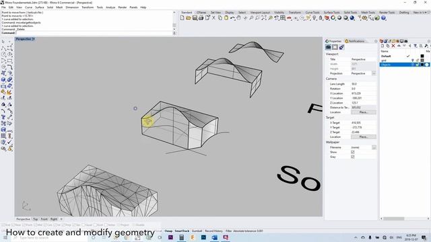Click the Command input field
431x242 pixels.
pyautogui.click(x=94, y=33)
